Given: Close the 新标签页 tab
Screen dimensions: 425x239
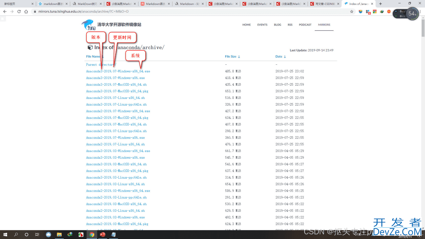Looking at the screenshot, I should (32, 4).
